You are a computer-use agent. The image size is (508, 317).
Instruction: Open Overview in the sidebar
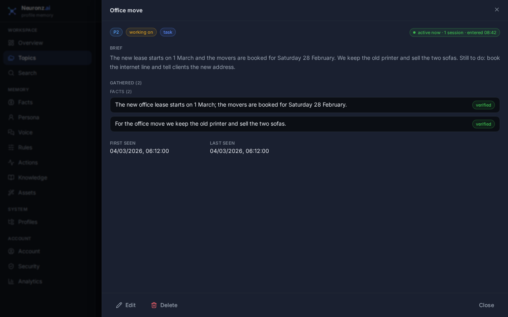point(48,43)
